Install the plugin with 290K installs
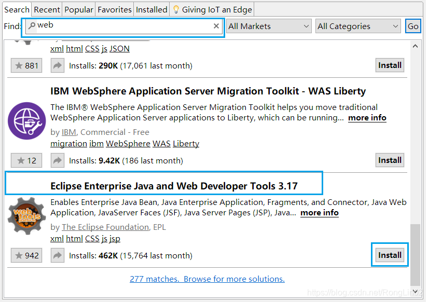Image resolution: width=428 pixels, height=302 pixels. (x=390, y=65)
